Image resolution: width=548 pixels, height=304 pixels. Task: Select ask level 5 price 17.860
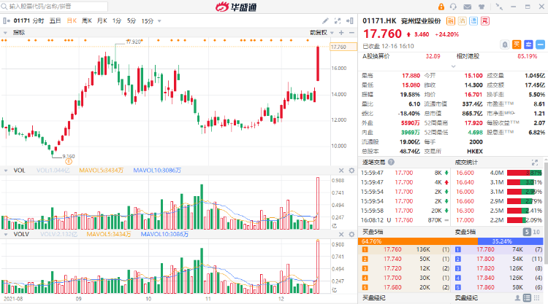(x=485, y=287)
